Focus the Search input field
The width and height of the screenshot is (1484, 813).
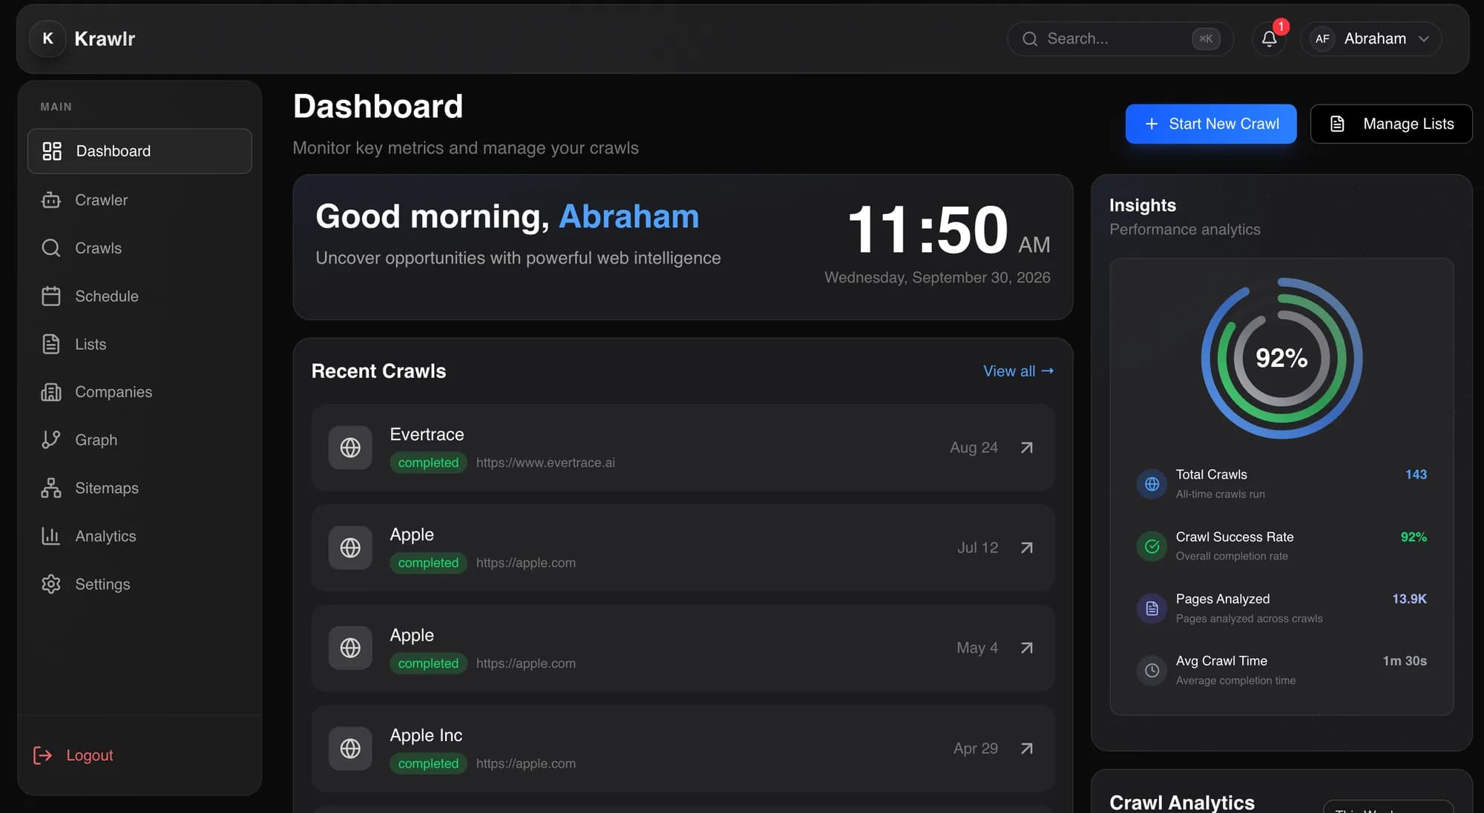coord(1120,39)
